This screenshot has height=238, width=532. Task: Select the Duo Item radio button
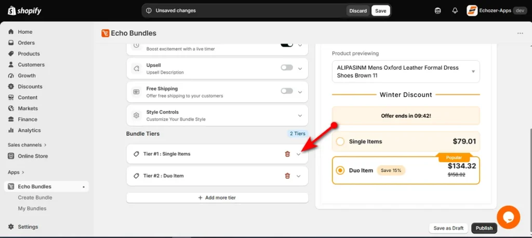click(x=340, y=170)
